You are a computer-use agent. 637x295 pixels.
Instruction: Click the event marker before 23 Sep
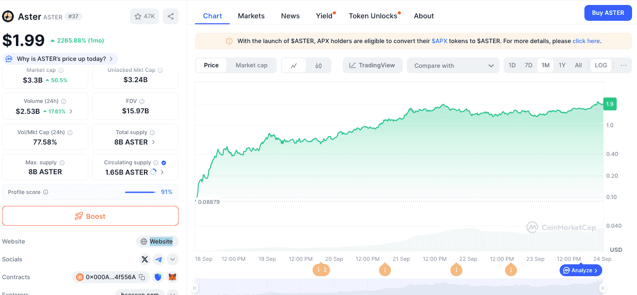coord(510,270)
